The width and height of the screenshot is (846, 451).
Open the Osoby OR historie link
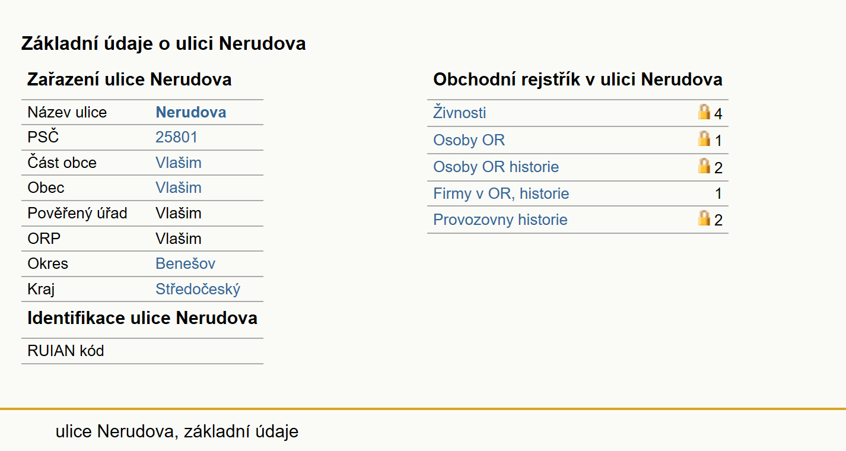pos(496,167)
